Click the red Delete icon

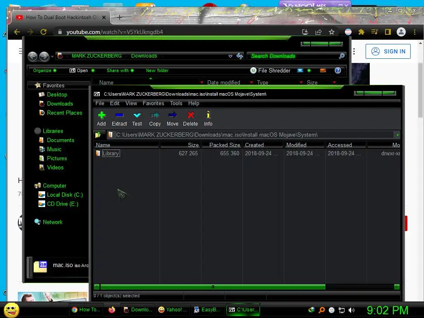point(190,115)
